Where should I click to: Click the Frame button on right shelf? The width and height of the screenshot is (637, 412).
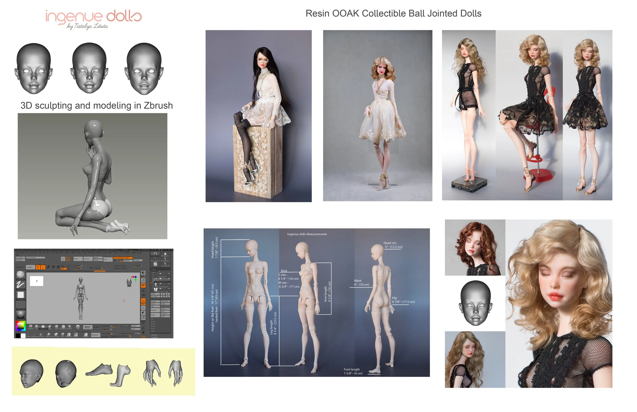[143, 308]
